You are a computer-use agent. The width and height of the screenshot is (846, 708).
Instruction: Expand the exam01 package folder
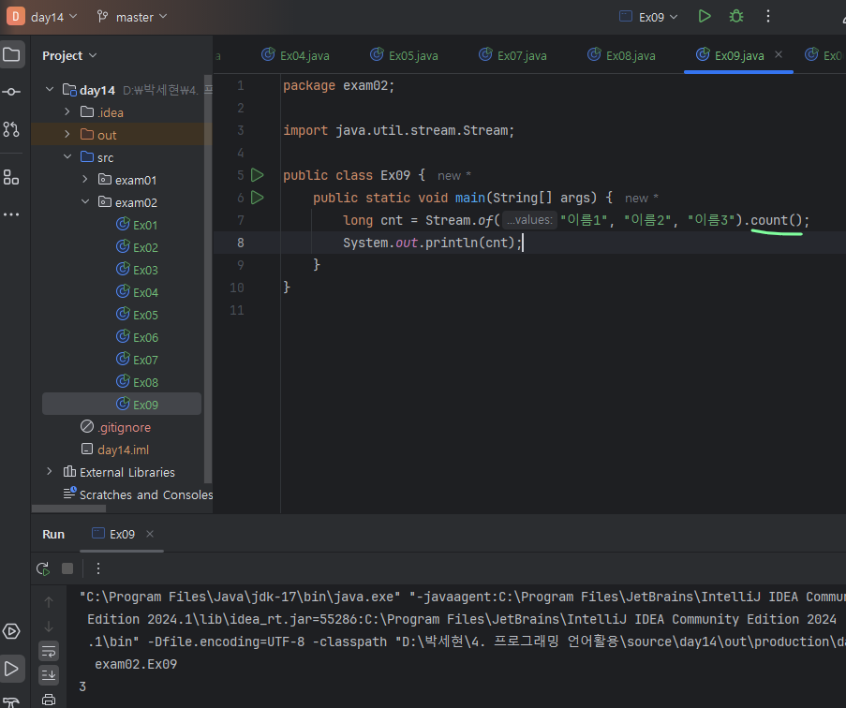point(83,180)
